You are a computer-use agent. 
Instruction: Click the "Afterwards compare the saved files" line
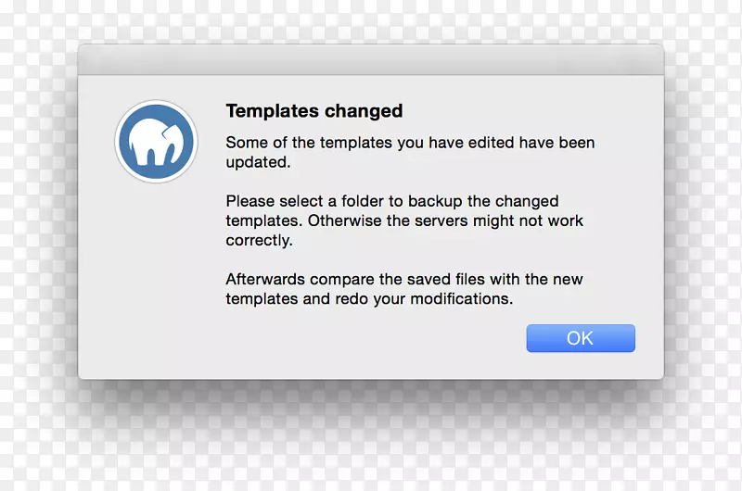click(x=403, y=279)
